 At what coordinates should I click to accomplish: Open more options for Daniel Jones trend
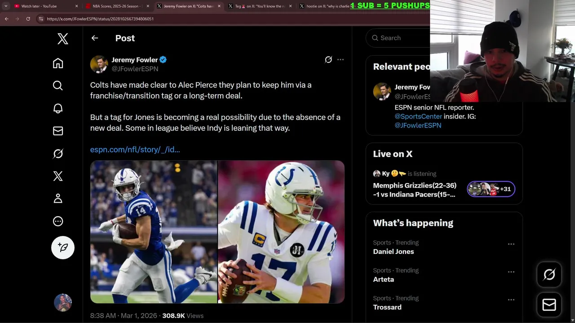point(511,244)
